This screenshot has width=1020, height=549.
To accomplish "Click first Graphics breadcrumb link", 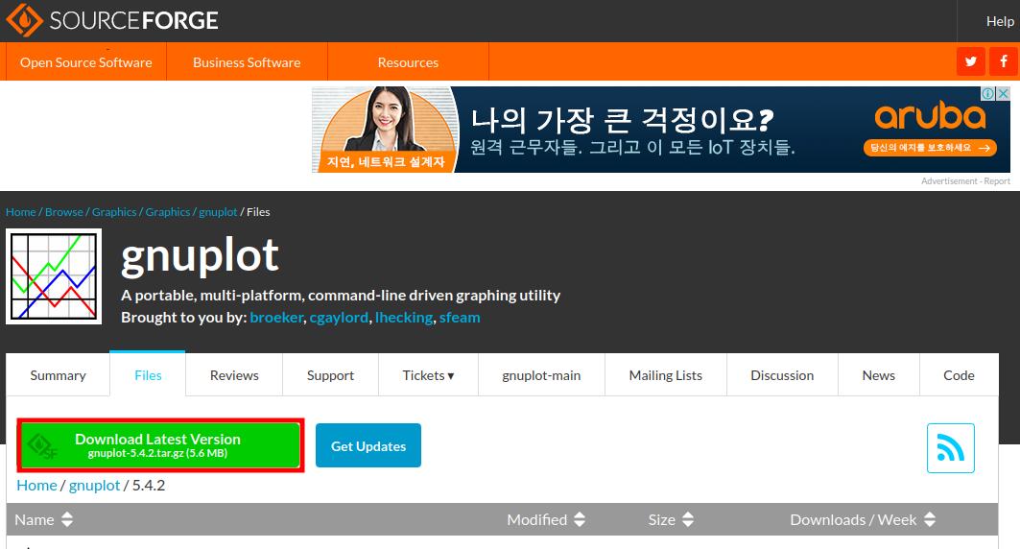I will (114, 212).
